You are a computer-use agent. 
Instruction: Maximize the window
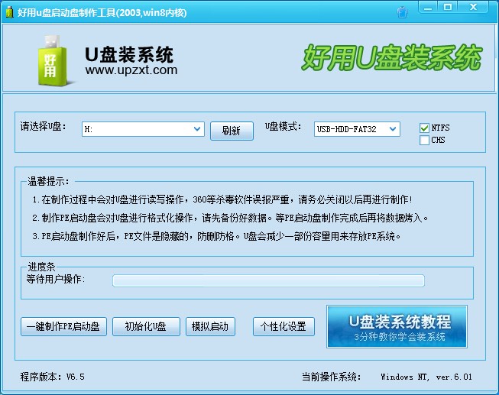[x=449, y=8]
